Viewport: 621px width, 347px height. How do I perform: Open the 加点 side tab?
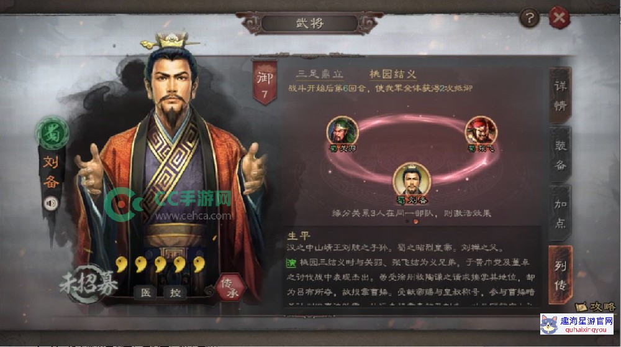[x=560, y=213]
